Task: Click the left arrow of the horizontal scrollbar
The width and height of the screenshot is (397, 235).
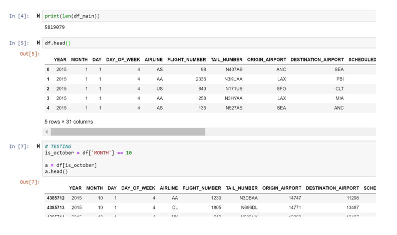Action: [x=47, y=132]
